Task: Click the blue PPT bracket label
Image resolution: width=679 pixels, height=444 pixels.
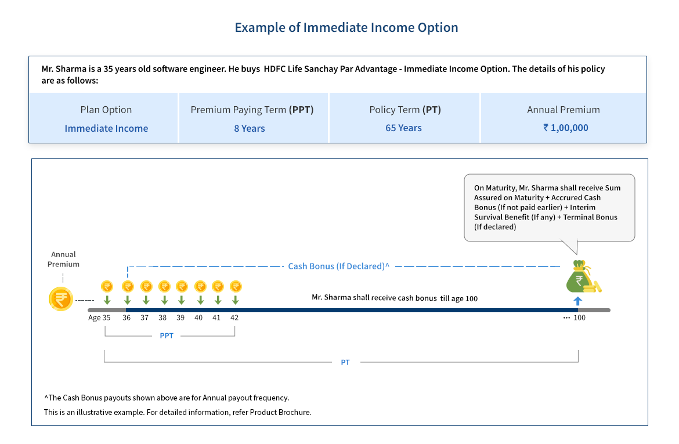Action: [x=167, y=335]
